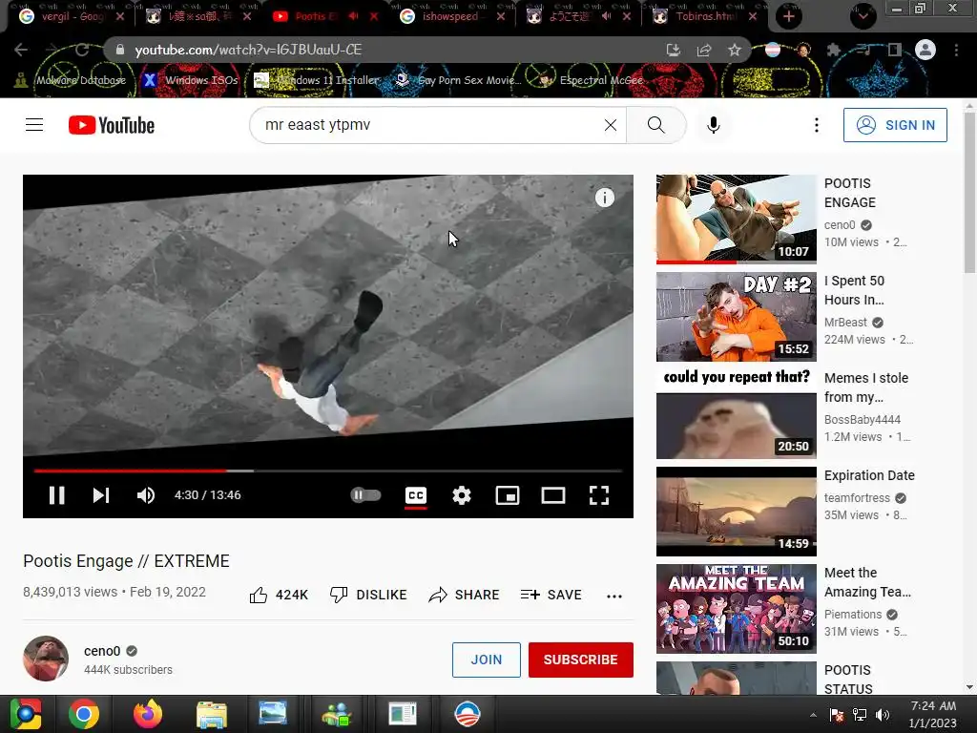Click the DISLIKE button
The height and width of the screenshot is (733, 977).
(x=368, y=596)
